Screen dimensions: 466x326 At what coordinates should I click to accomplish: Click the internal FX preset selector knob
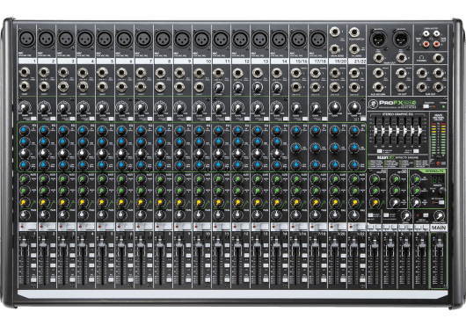click(442, 191)
